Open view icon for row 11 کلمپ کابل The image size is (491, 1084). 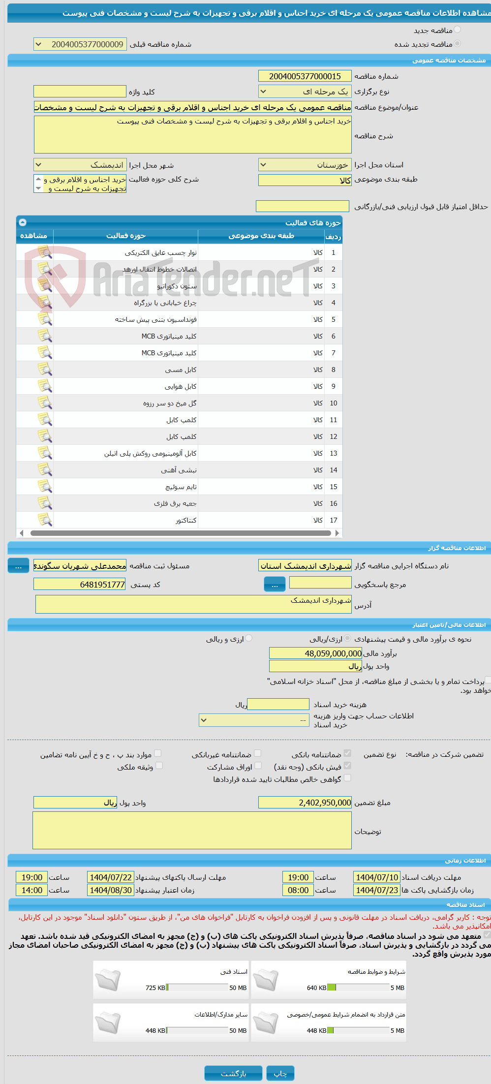(x=45, y=420)
